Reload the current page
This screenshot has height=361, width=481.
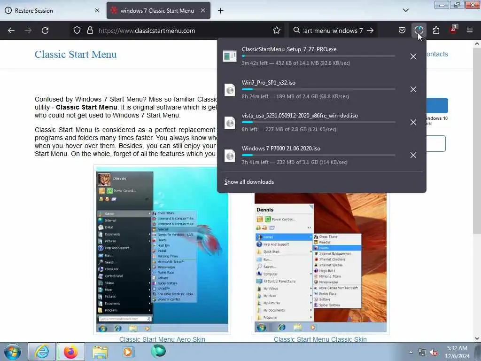45,31
